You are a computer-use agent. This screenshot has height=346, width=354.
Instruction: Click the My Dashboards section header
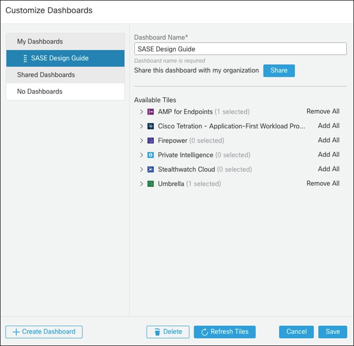[x=65, y=42]
